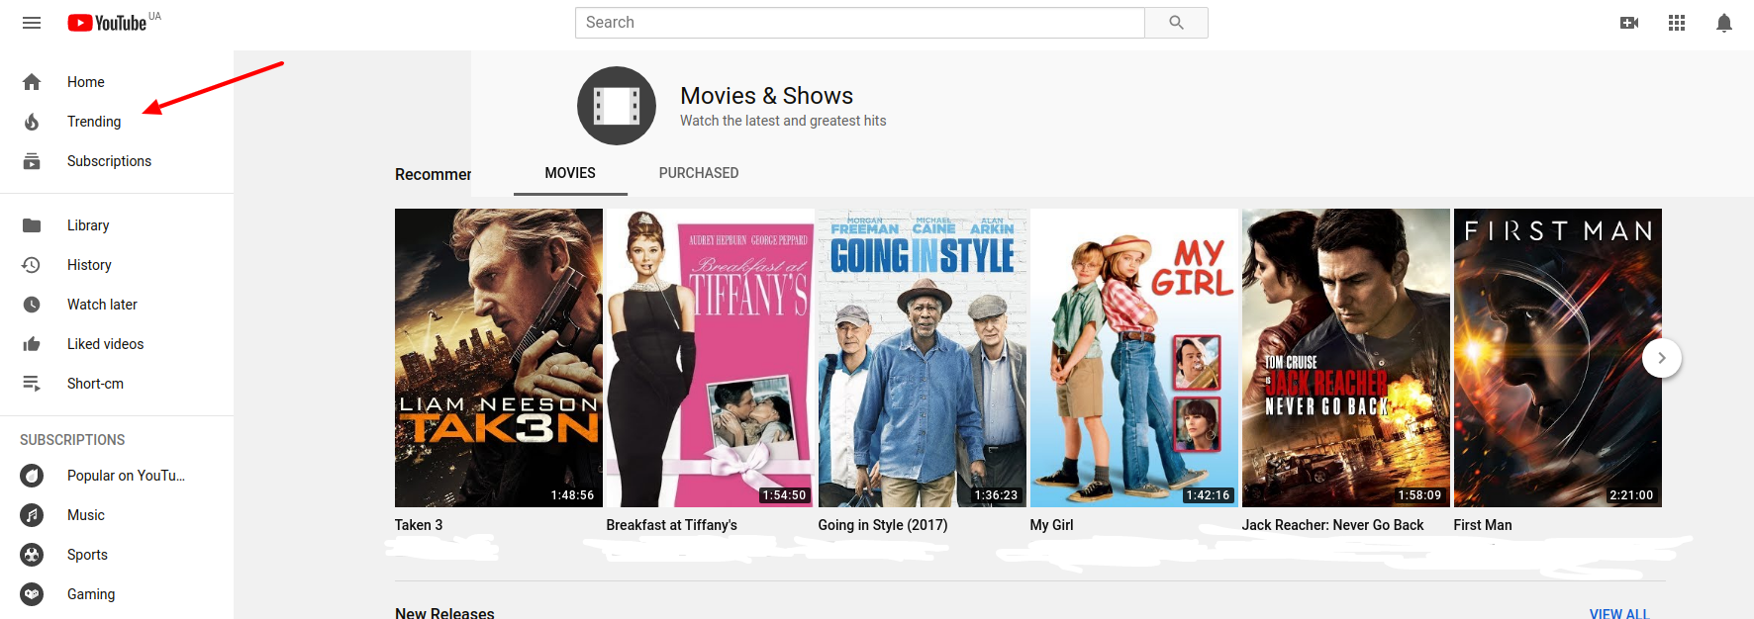Screen dimensions: 1754x619
Task: Click the Breakfast at Tiffany's title
Action: (672, 525)
